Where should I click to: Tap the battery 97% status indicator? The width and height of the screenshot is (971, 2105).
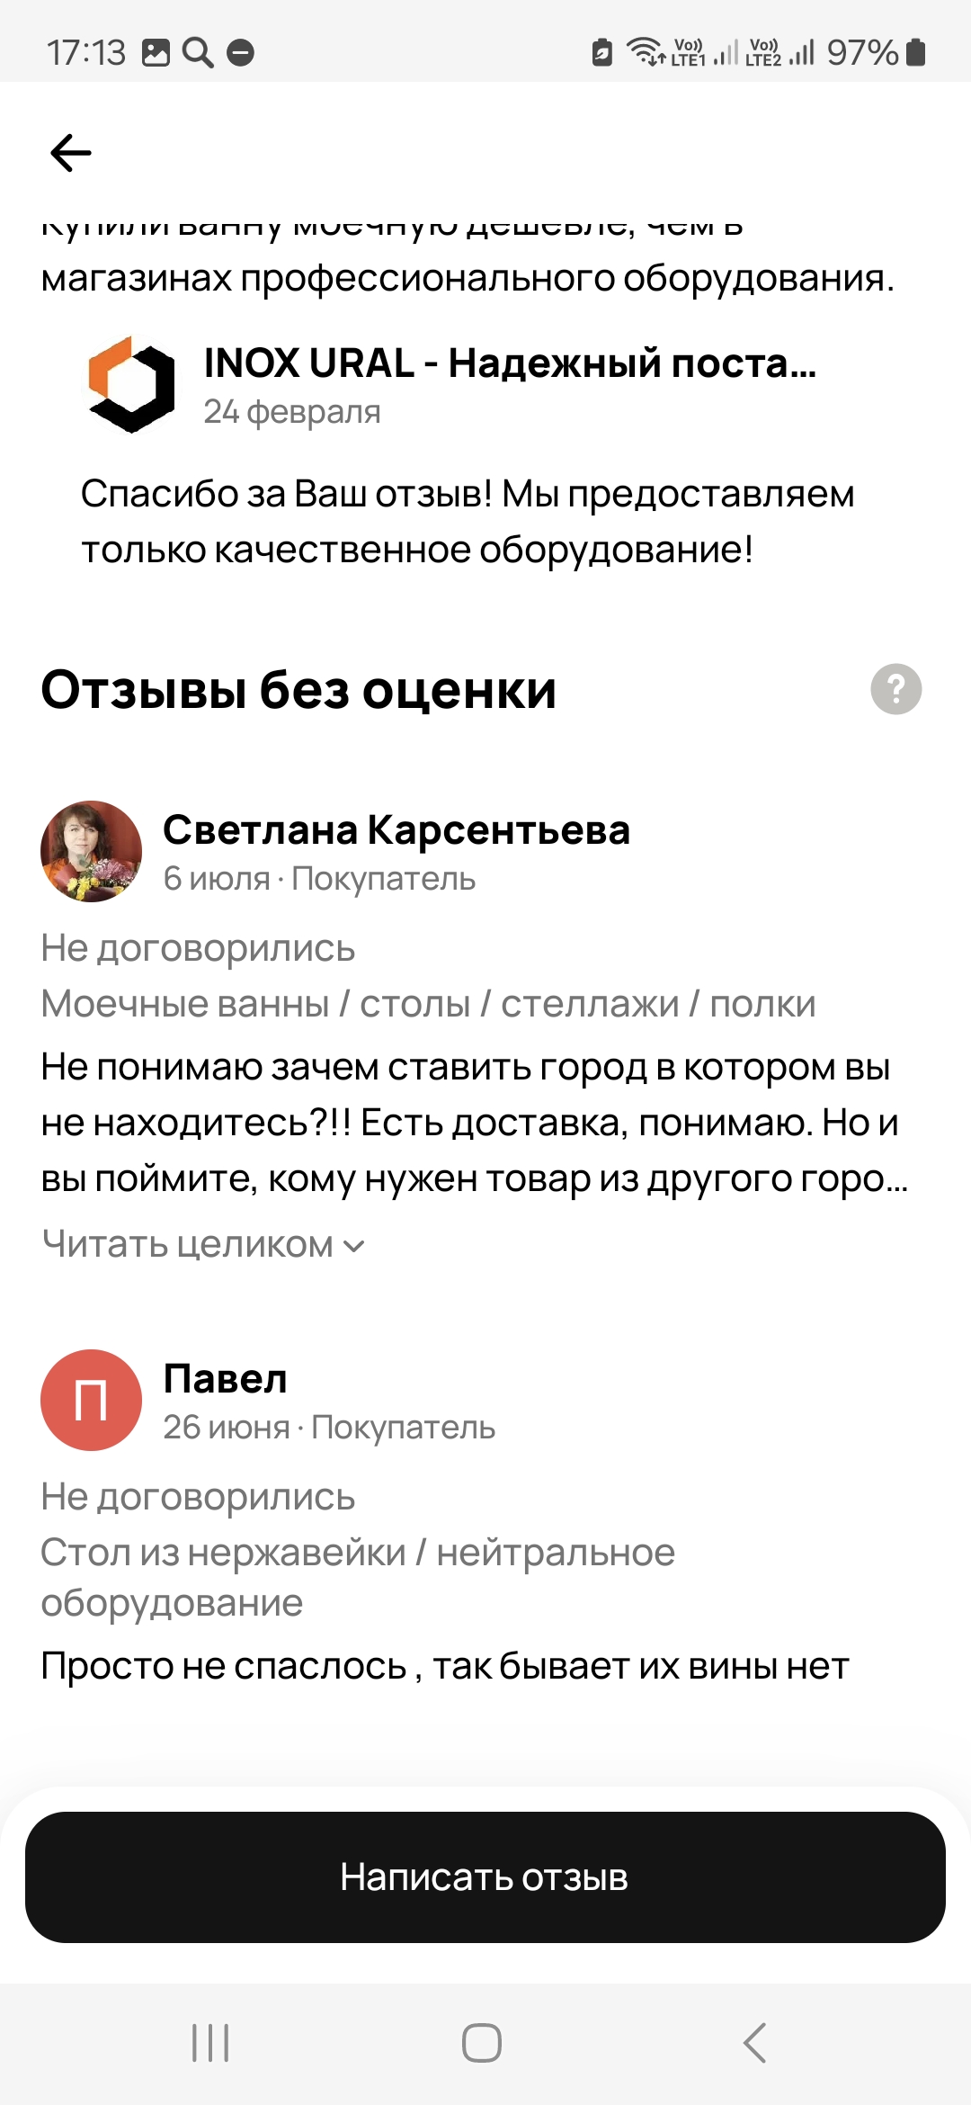tap(877, 53)
